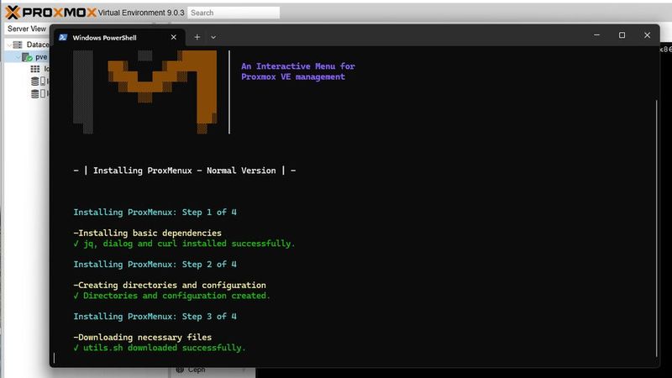Select the localnetwork grid icon under pve
The height and width of the screenshot is (378, 672).
tap(35, 69)
